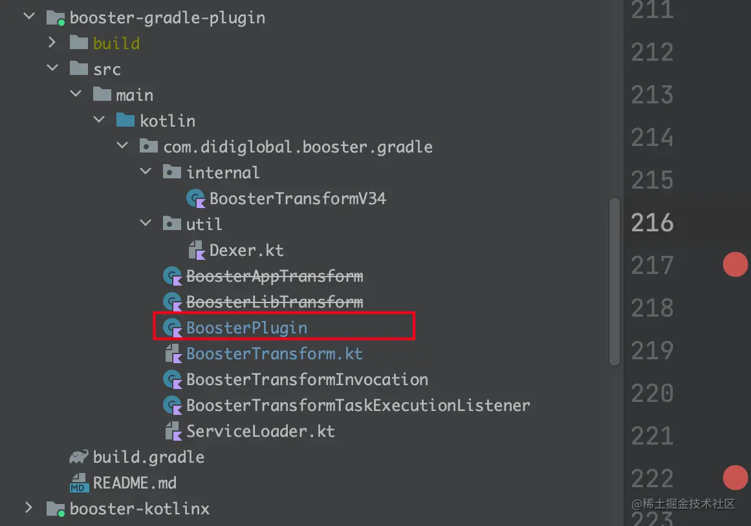Open the BoosterTransformInvocation class
This screenshot has width=751, height=526.
click(x=307, y=379)
